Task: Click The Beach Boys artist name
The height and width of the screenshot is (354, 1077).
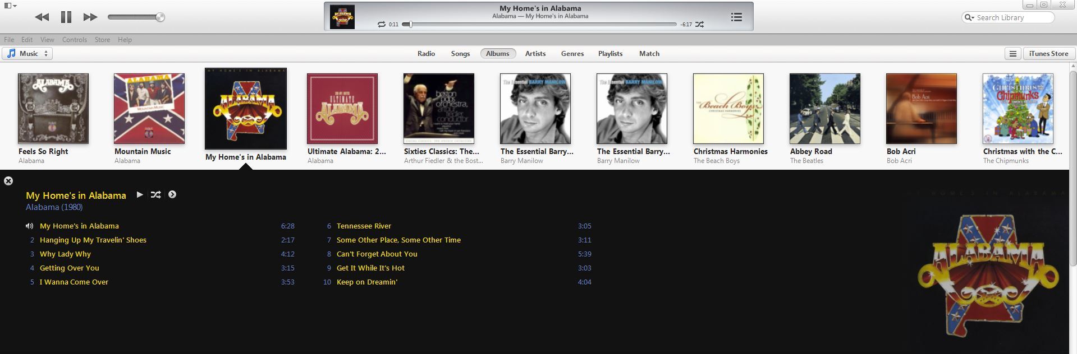Action: click(x=717, y=161)
